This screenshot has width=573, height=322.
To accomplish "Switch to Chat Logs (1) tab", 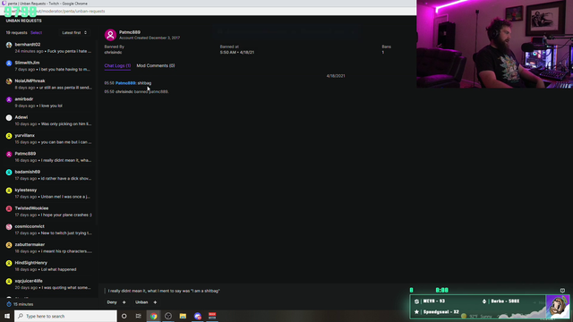I will coord(117,65).
